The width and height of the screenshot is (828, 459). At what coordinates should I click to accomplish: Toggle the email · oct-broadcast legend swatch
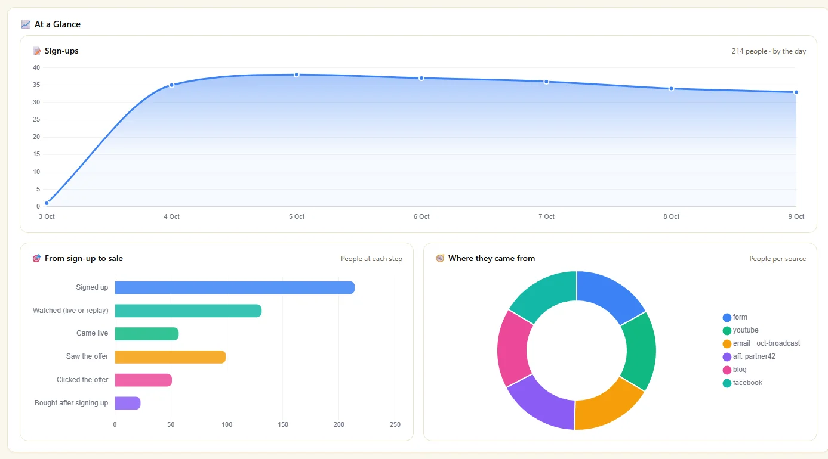pyautogui.click(x=727, y=344)
